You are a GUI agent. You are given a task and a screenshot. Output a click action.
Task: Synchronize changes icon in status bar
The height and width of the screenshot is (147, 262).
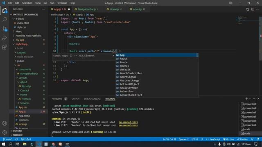(16, 139)
